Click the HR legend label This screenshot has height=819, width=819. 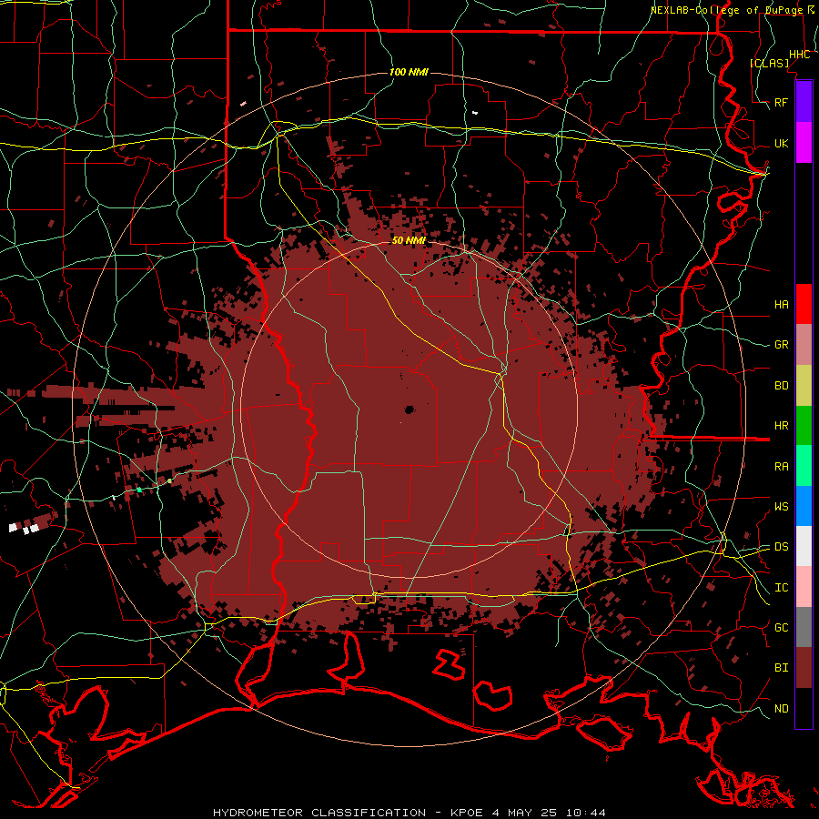[x=781, y=426]
